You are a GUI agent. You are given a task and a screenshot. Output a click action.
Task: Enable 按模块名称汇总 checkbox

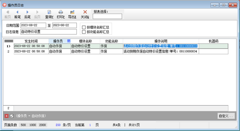84,27
